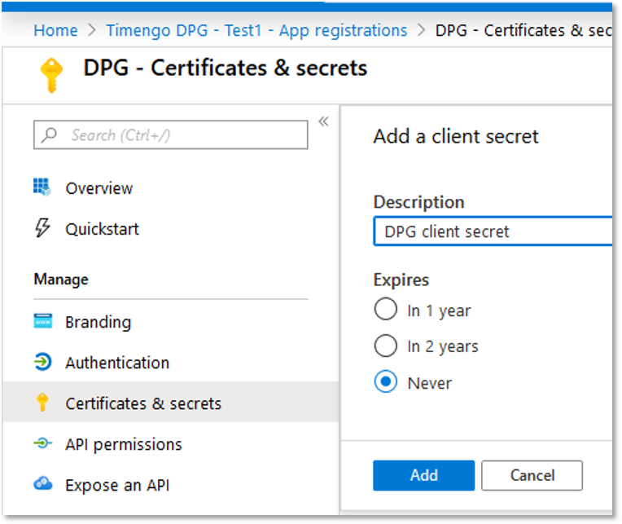The image size is (622, 524).
Task: Click the Cancel button
Action: click(532, 476)
